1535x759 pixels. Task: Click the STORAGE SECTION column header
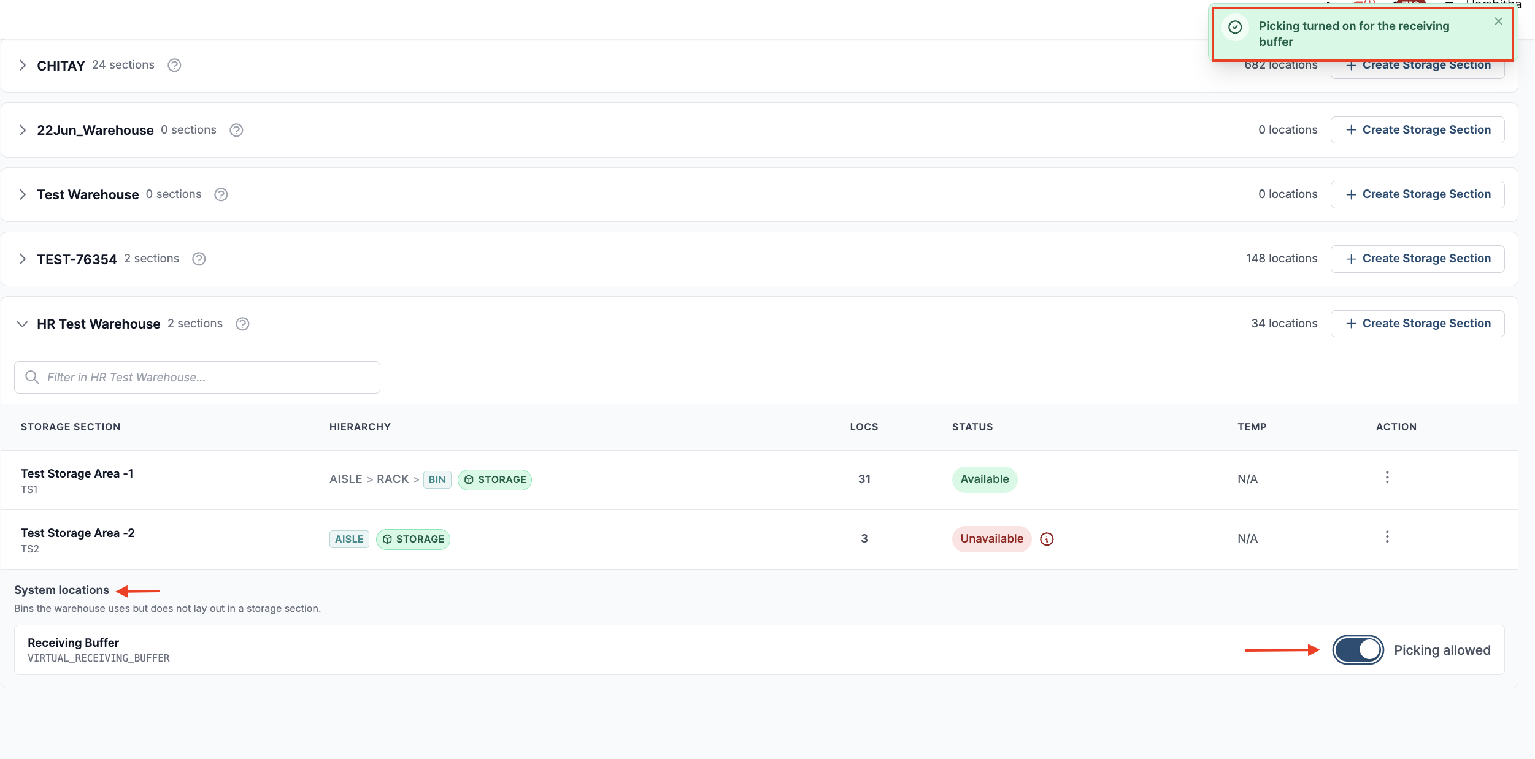(x=71, y=427)
